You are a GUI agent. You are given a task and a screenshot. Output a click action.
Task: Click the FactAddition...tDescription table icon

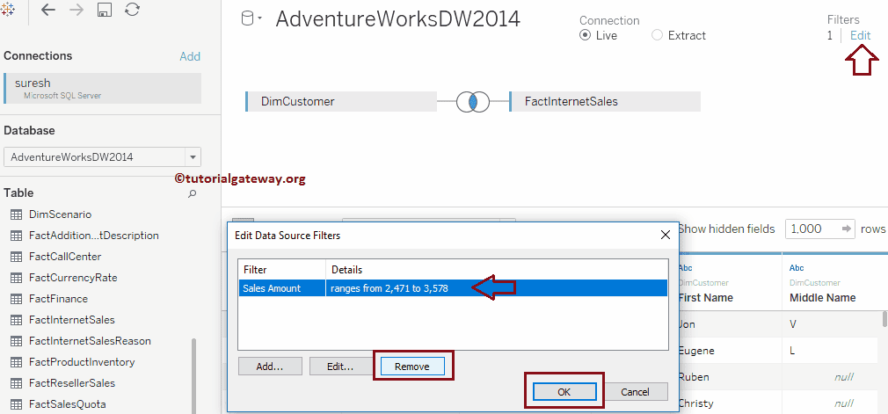[x=16, y=236]
